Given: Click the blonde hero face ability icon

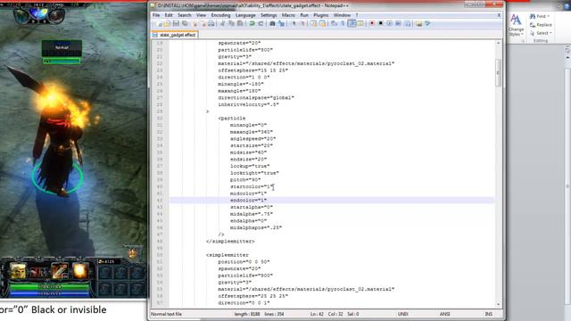Looking at the screenshot, I should (18, 271).
